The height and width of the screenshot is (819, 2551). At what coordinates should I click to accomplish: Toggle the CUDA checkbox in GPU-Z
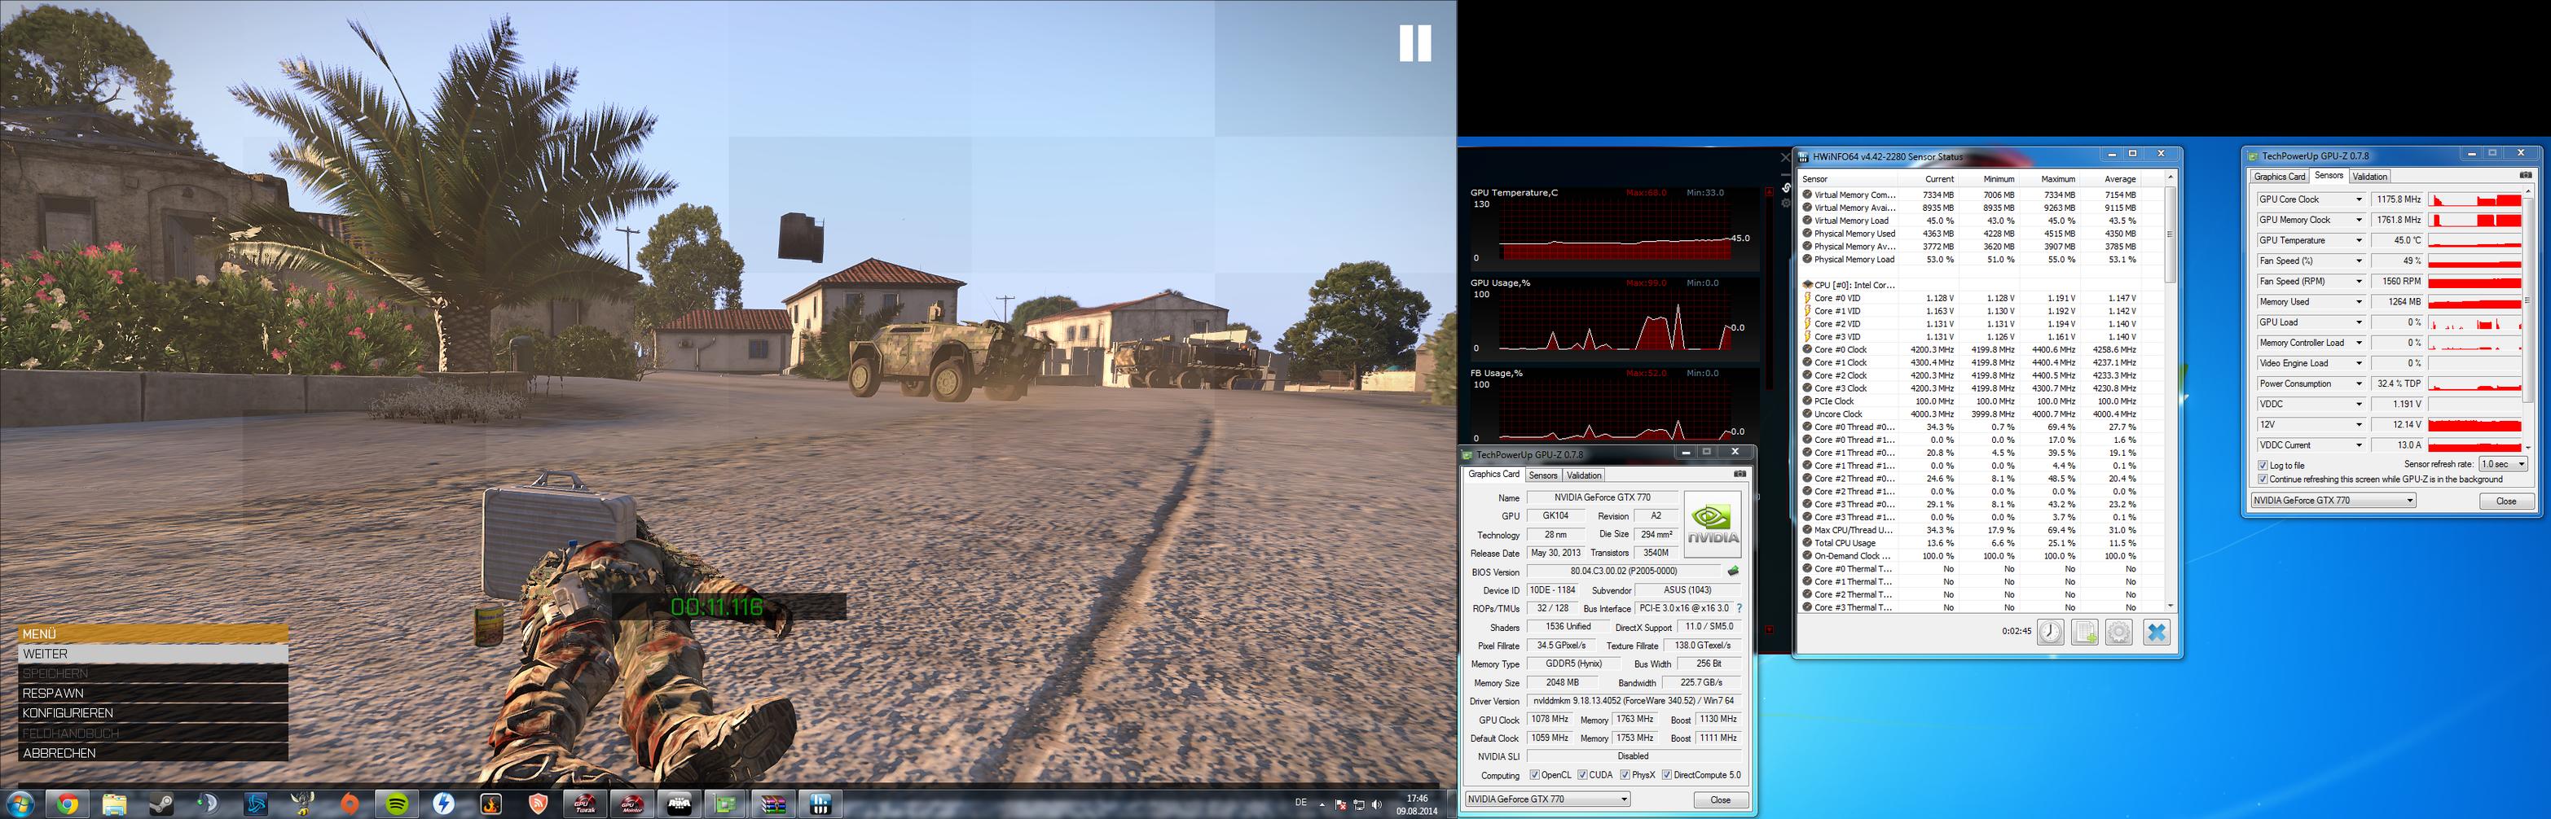[1582, 774]
